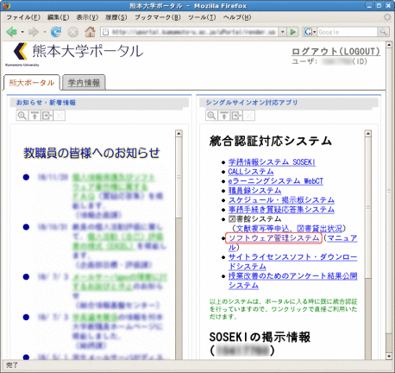The width and height of the screenshot is (395, 373).
Task: Open the 図書貸出状況 link
Action: tap(320, 229)
